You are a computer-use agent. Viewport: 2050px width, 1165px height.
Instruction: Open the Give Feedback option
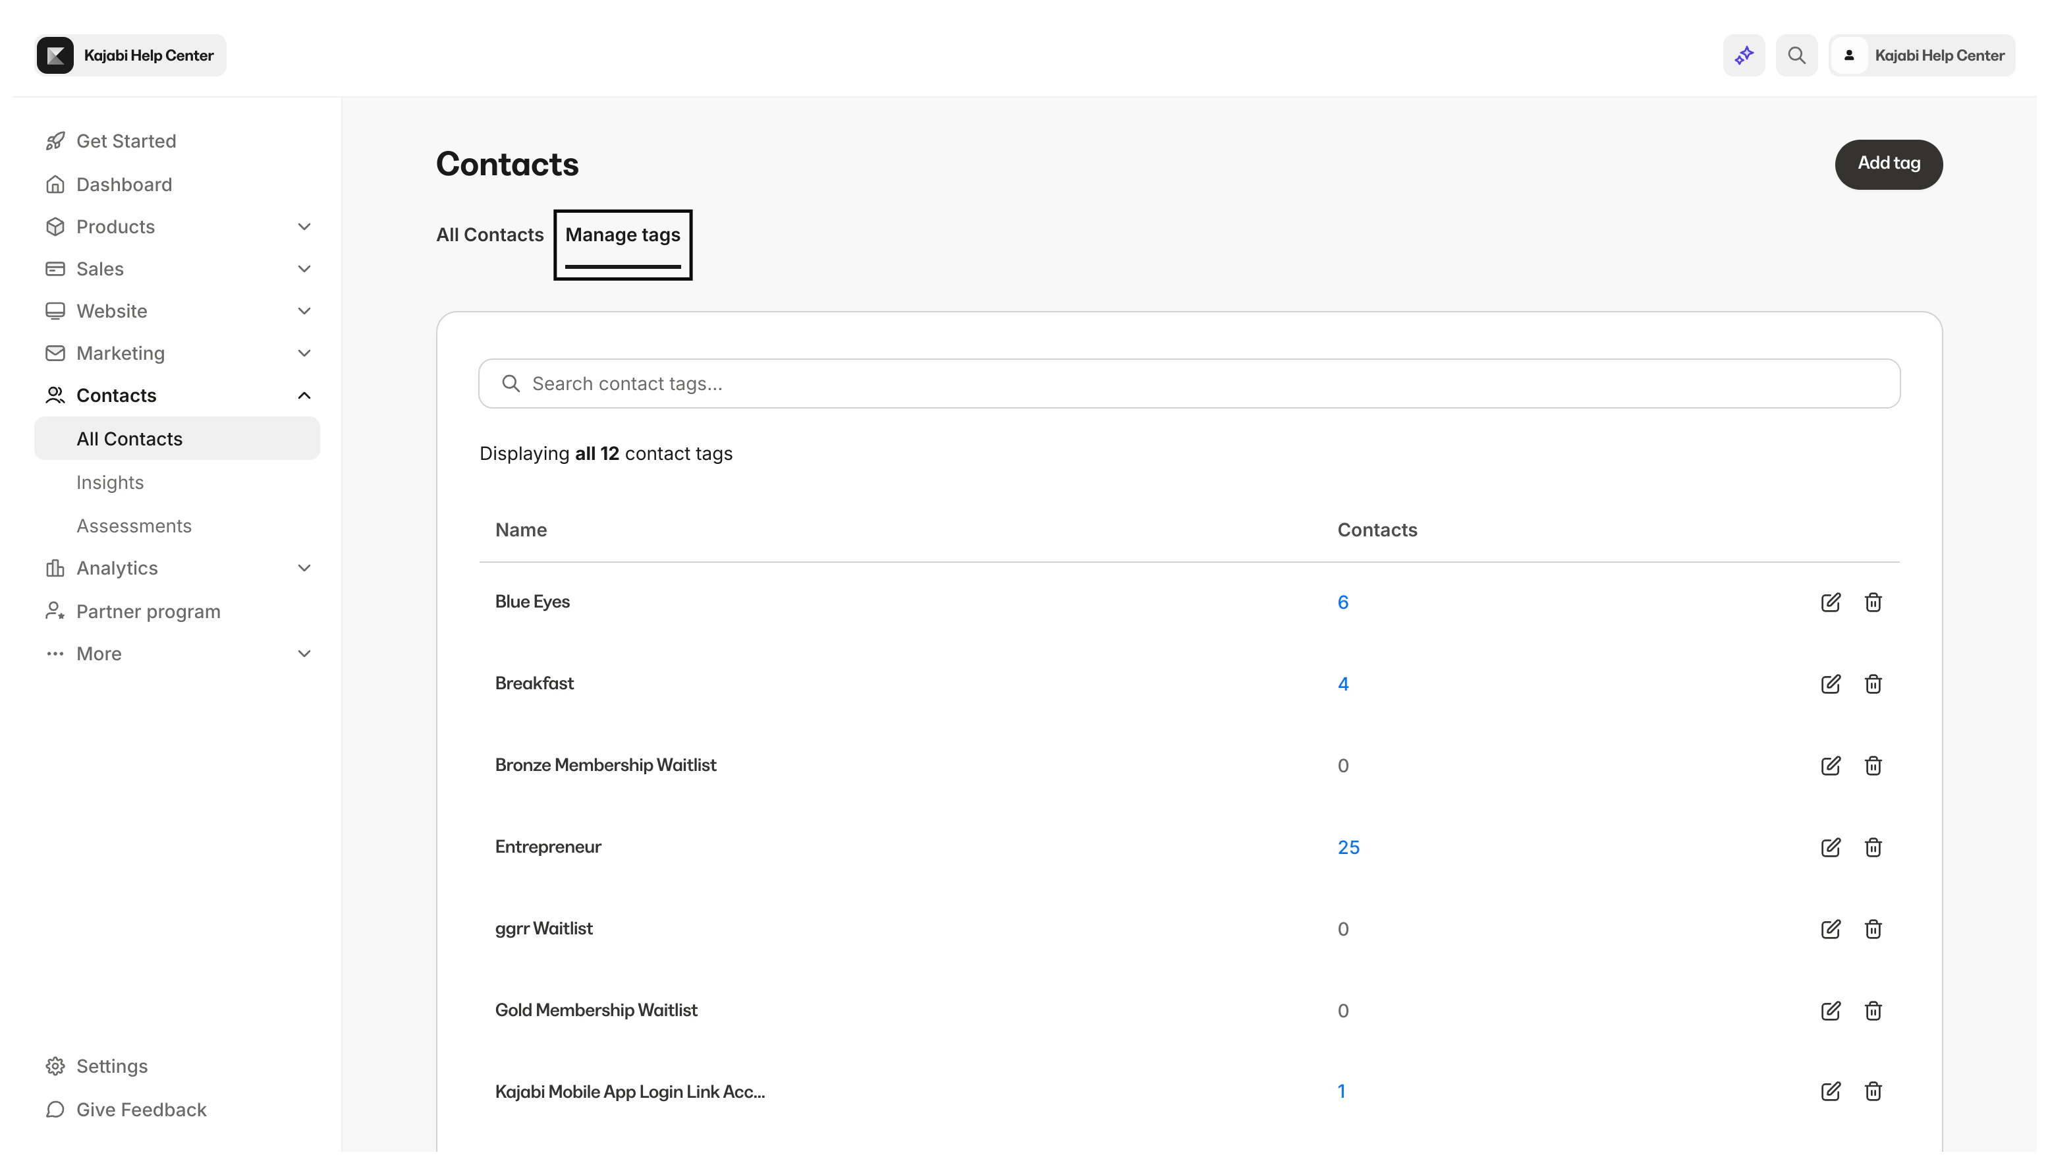click(x=141, y=1110)
